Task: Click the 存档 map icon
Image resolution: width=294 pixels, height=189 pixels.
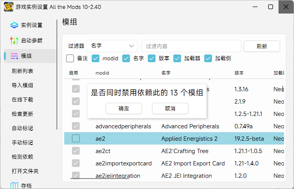Action: [x=14, y=186]
